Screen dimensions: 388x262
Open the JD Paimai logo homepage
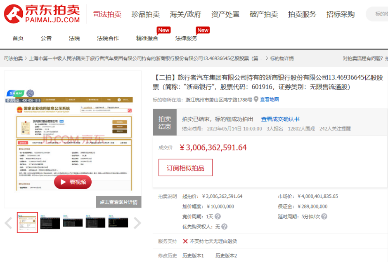42,14
